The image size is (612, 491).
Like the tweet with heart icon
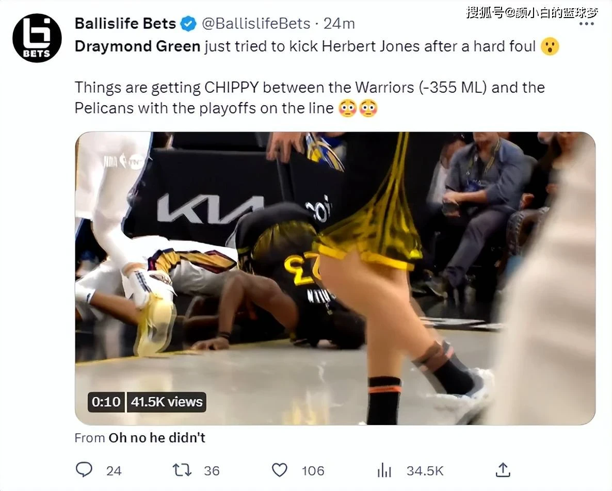(x=280, y=470)
